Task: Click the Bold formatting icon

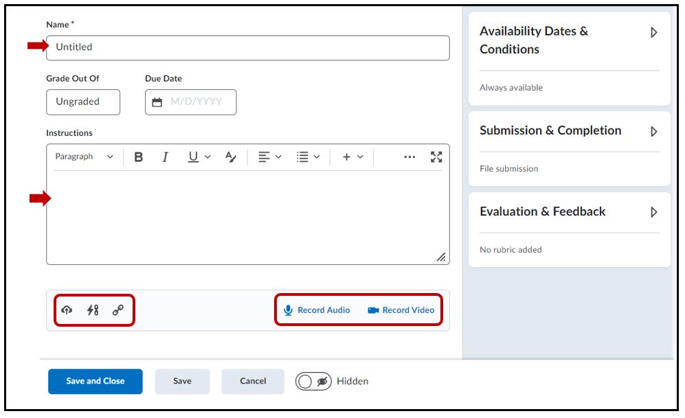Action: (139, 157)
